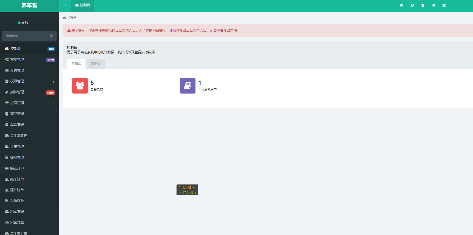Click the purple active users book icon
The image size is (473, 235).
[188, 86]
